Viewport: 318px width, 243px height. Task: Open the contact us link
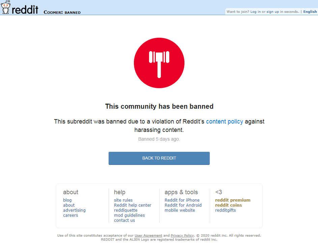124,220
